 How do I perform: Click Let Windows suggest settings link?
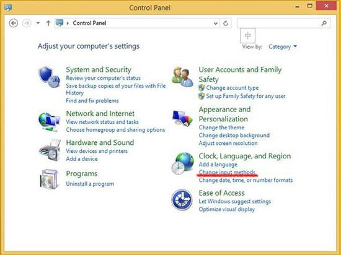pyautogui.click(x=234, y=201)
